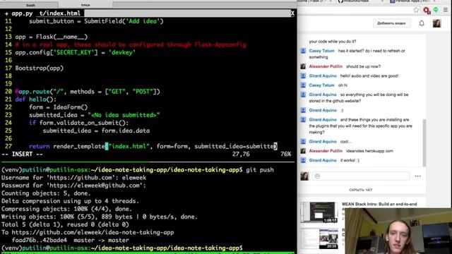Click the Alexander Putilin name on 'should be up now?'
452x254 pixels.
326,66
